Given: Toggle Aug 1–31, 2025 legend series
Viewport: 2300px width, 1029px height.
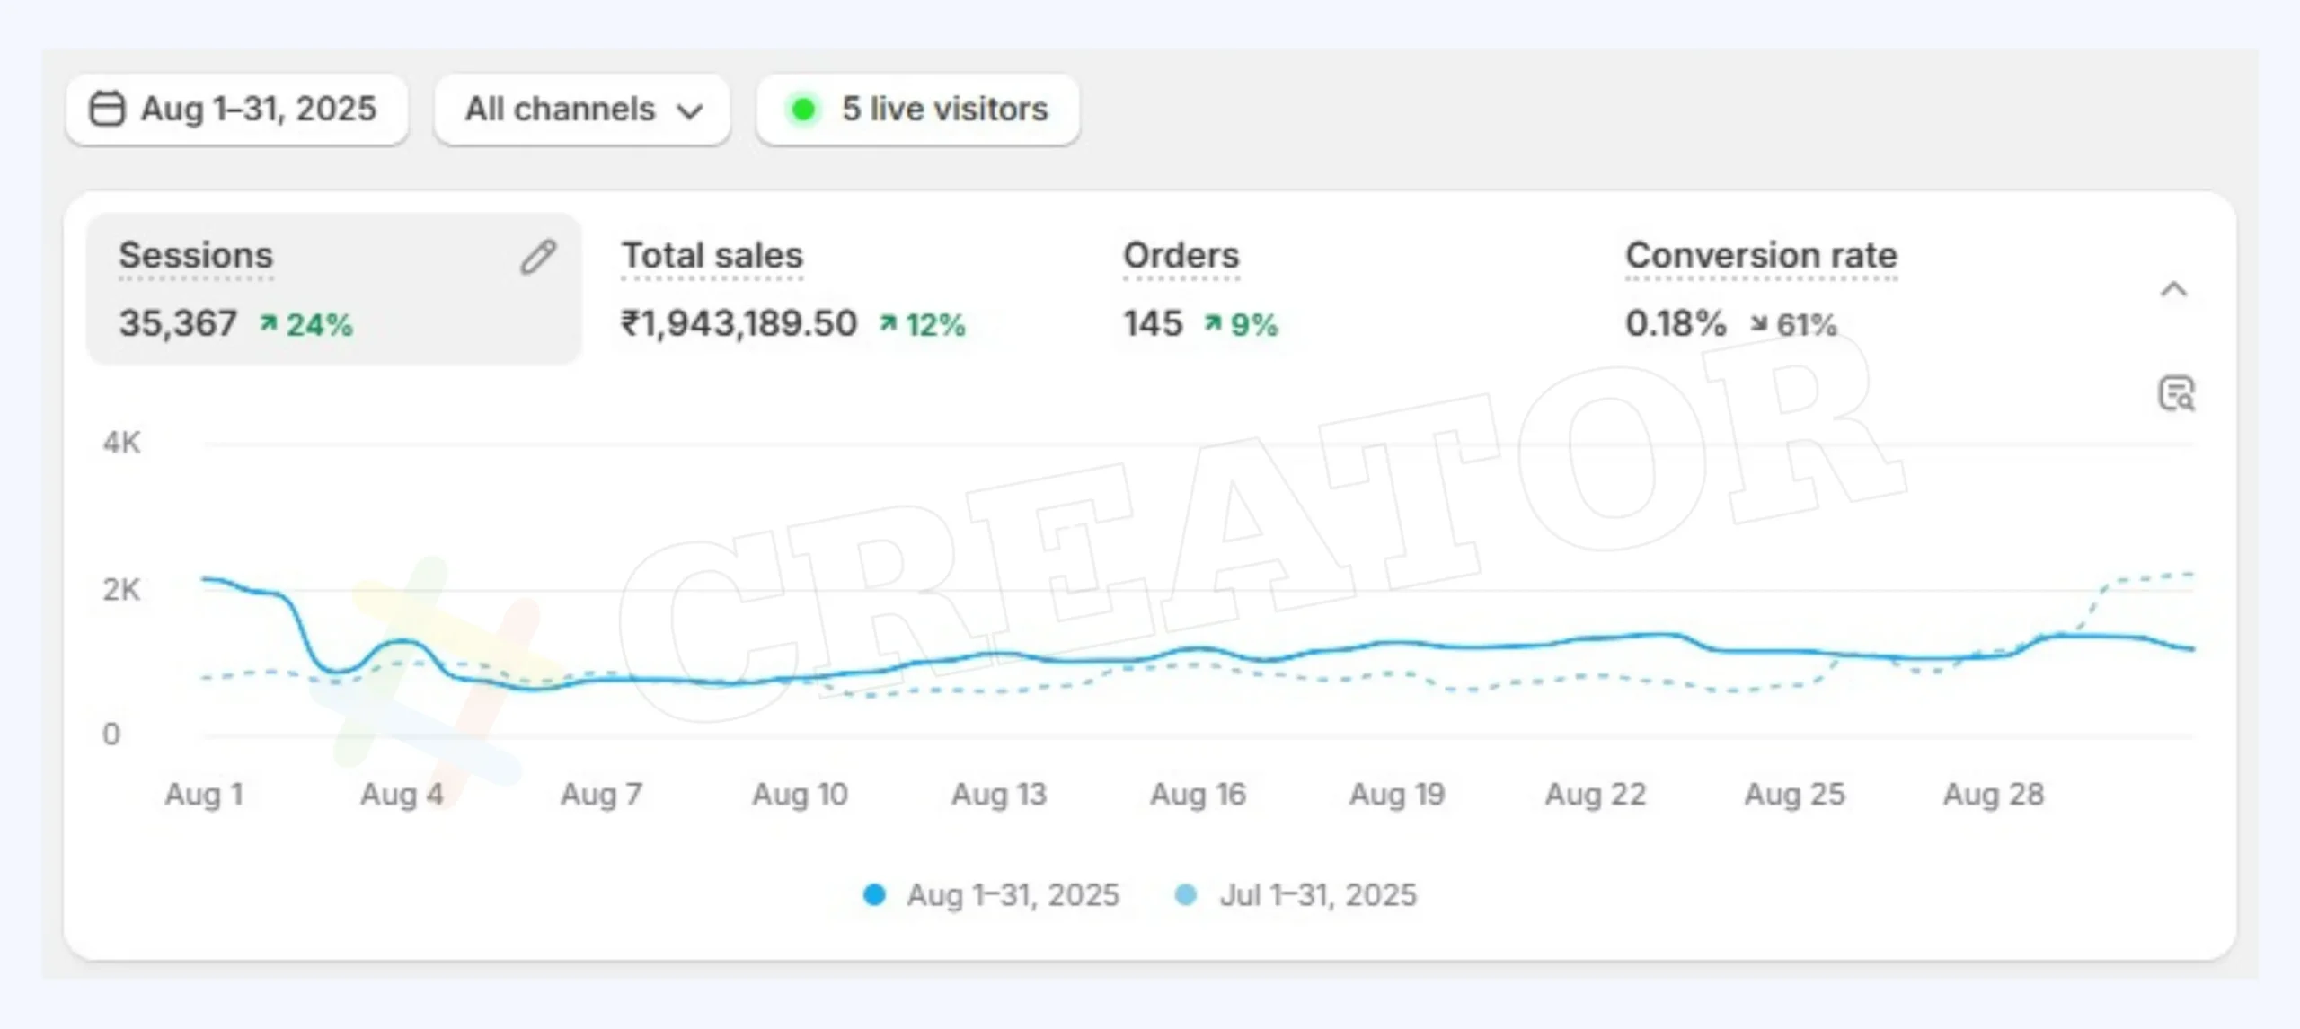Looking at the screenshot, I should (x=1012, y=895).
